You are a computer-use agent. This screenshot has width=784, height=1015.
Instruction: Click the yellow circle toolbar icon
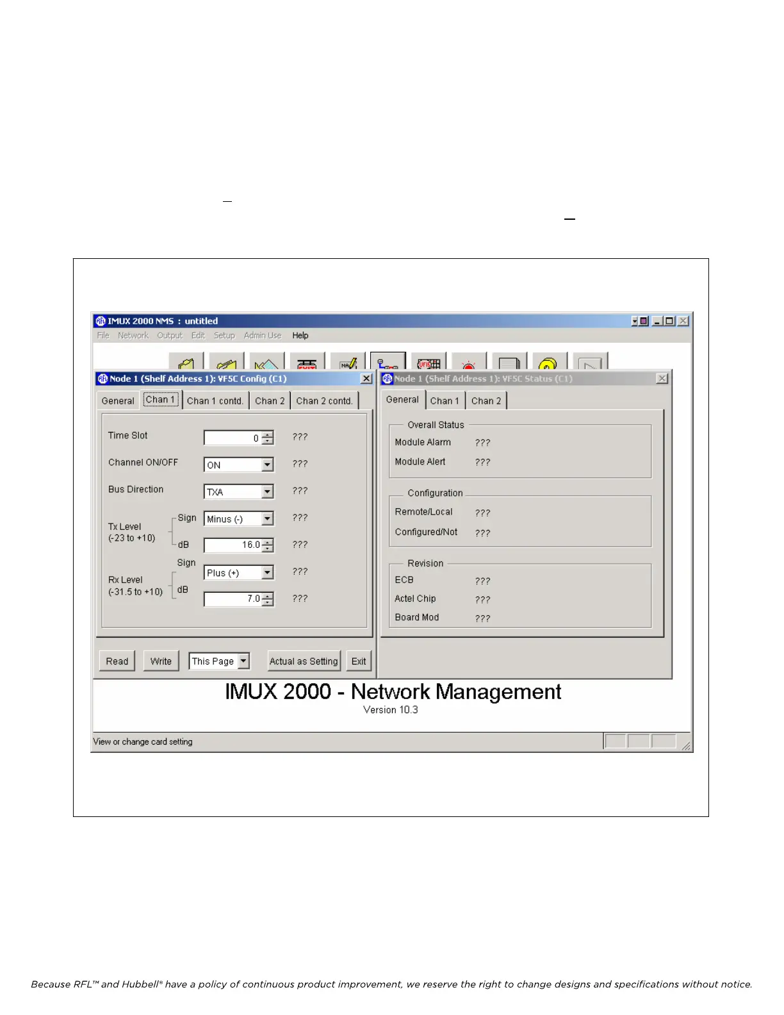550,361
